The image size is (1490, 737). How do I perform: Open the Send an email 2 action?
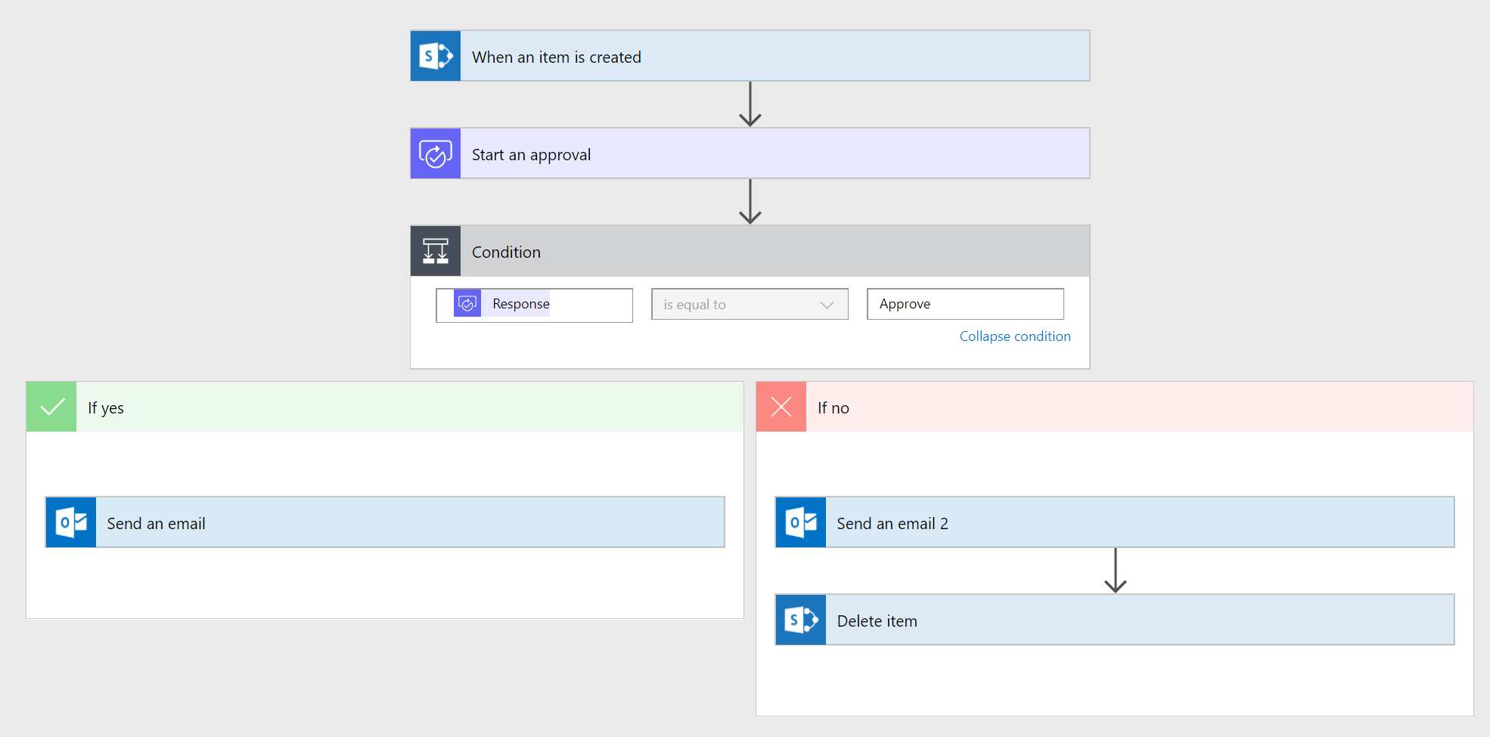(x=1139, y=523)
